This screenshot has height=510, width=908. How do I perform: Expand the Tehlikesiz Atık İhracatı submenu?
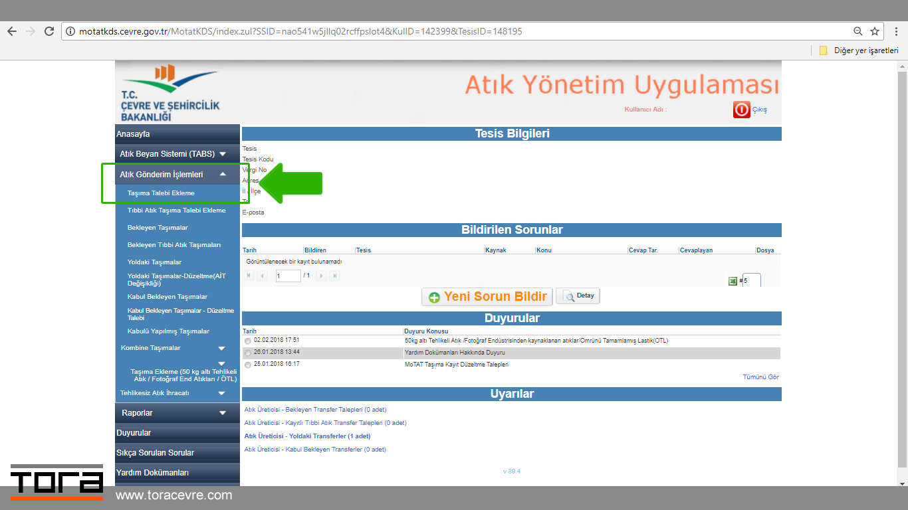point(177,393)
